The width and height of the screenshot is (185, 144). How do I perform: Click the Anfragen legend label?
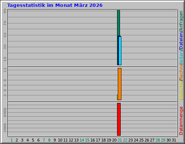coord(181,21)
